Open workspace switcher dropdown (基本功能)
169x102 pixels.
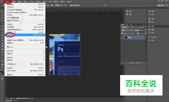point(162,5)
